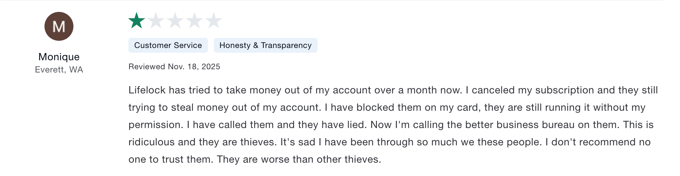
Task: Select the fourth gray rating star
Action: (x=195, y=21)
